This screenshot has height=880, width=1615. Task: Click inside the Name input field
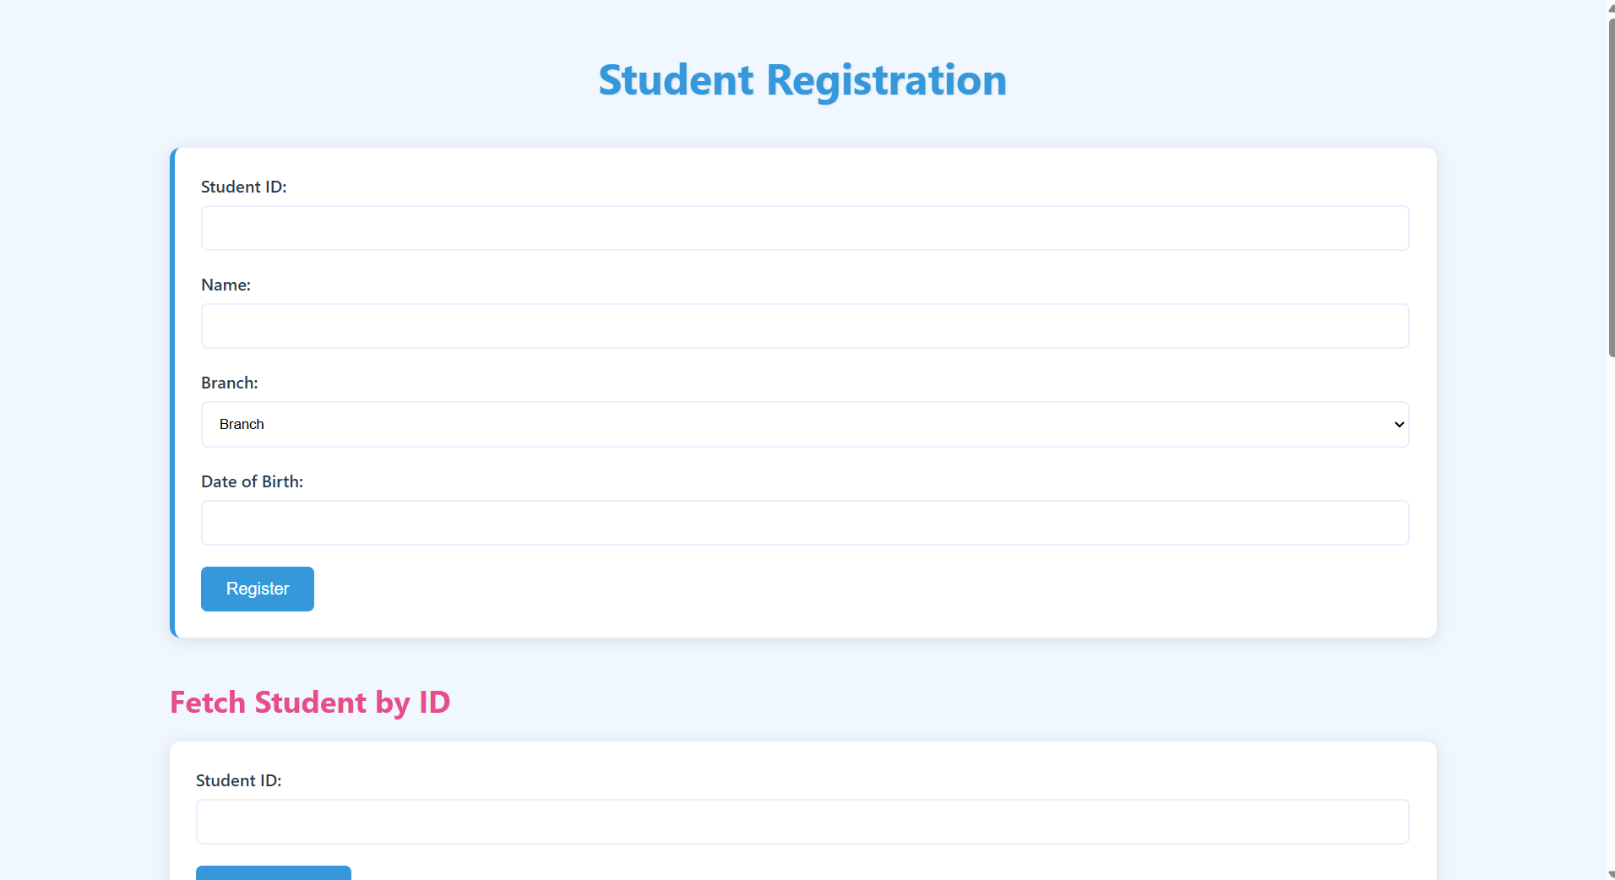[x=802, y=325]
